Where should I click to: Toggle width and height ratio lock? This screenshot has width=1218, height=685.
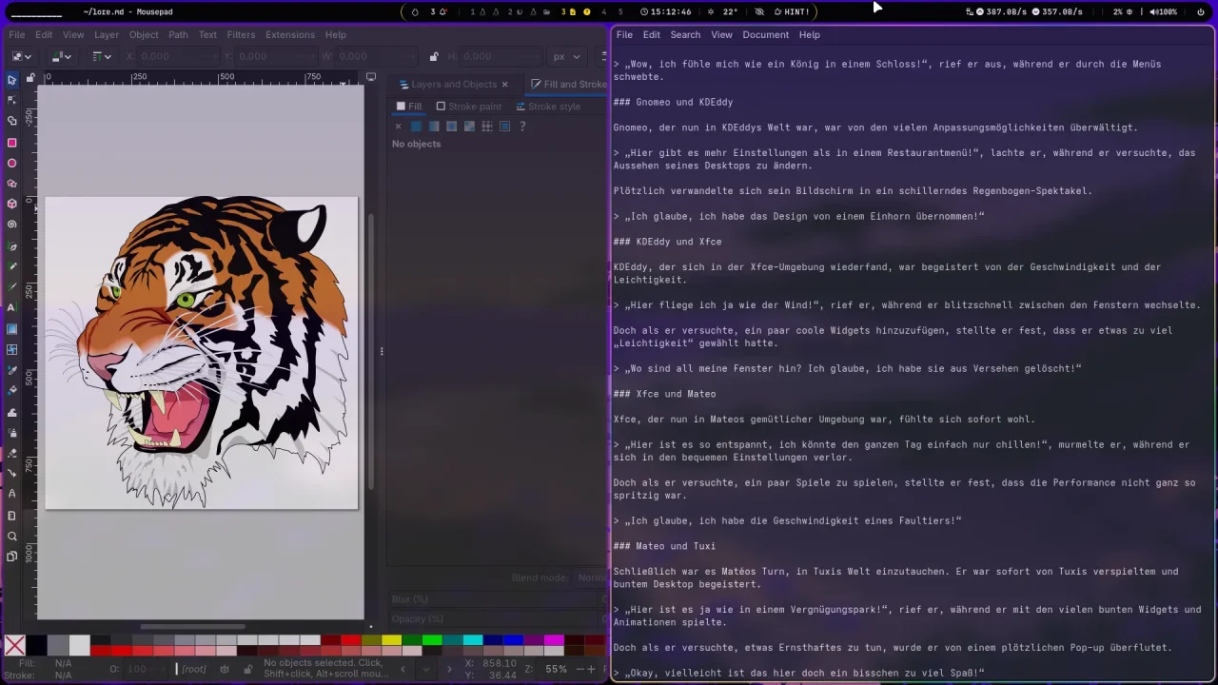434,57
